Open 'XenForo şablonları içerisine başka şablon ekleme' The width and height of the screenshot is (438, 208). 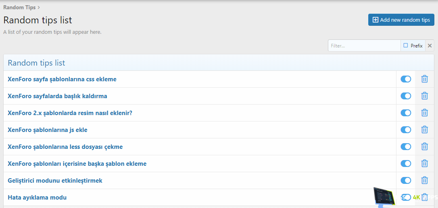pyautogui.click(x=77, y=164)
